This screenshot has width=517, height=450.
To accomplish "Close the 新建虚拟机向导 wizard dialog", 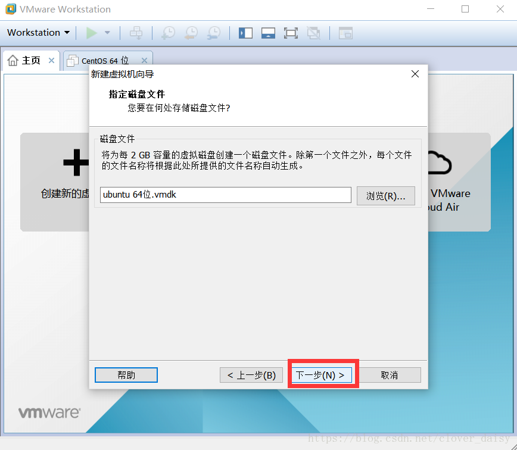I will tap(415, 74).
